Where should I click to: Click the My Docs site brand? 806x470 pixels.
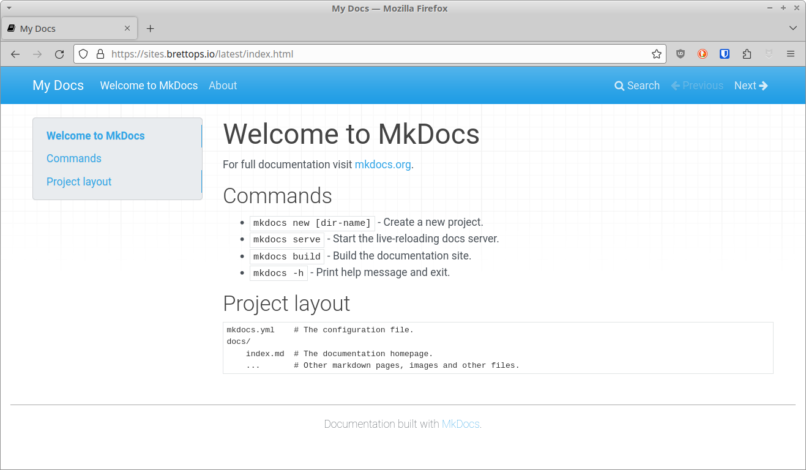pyautogui.click(x=58, y=86)
